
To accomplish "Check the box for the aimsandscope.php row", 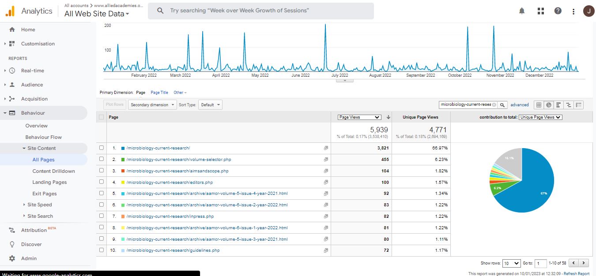I will coord(102,171).
